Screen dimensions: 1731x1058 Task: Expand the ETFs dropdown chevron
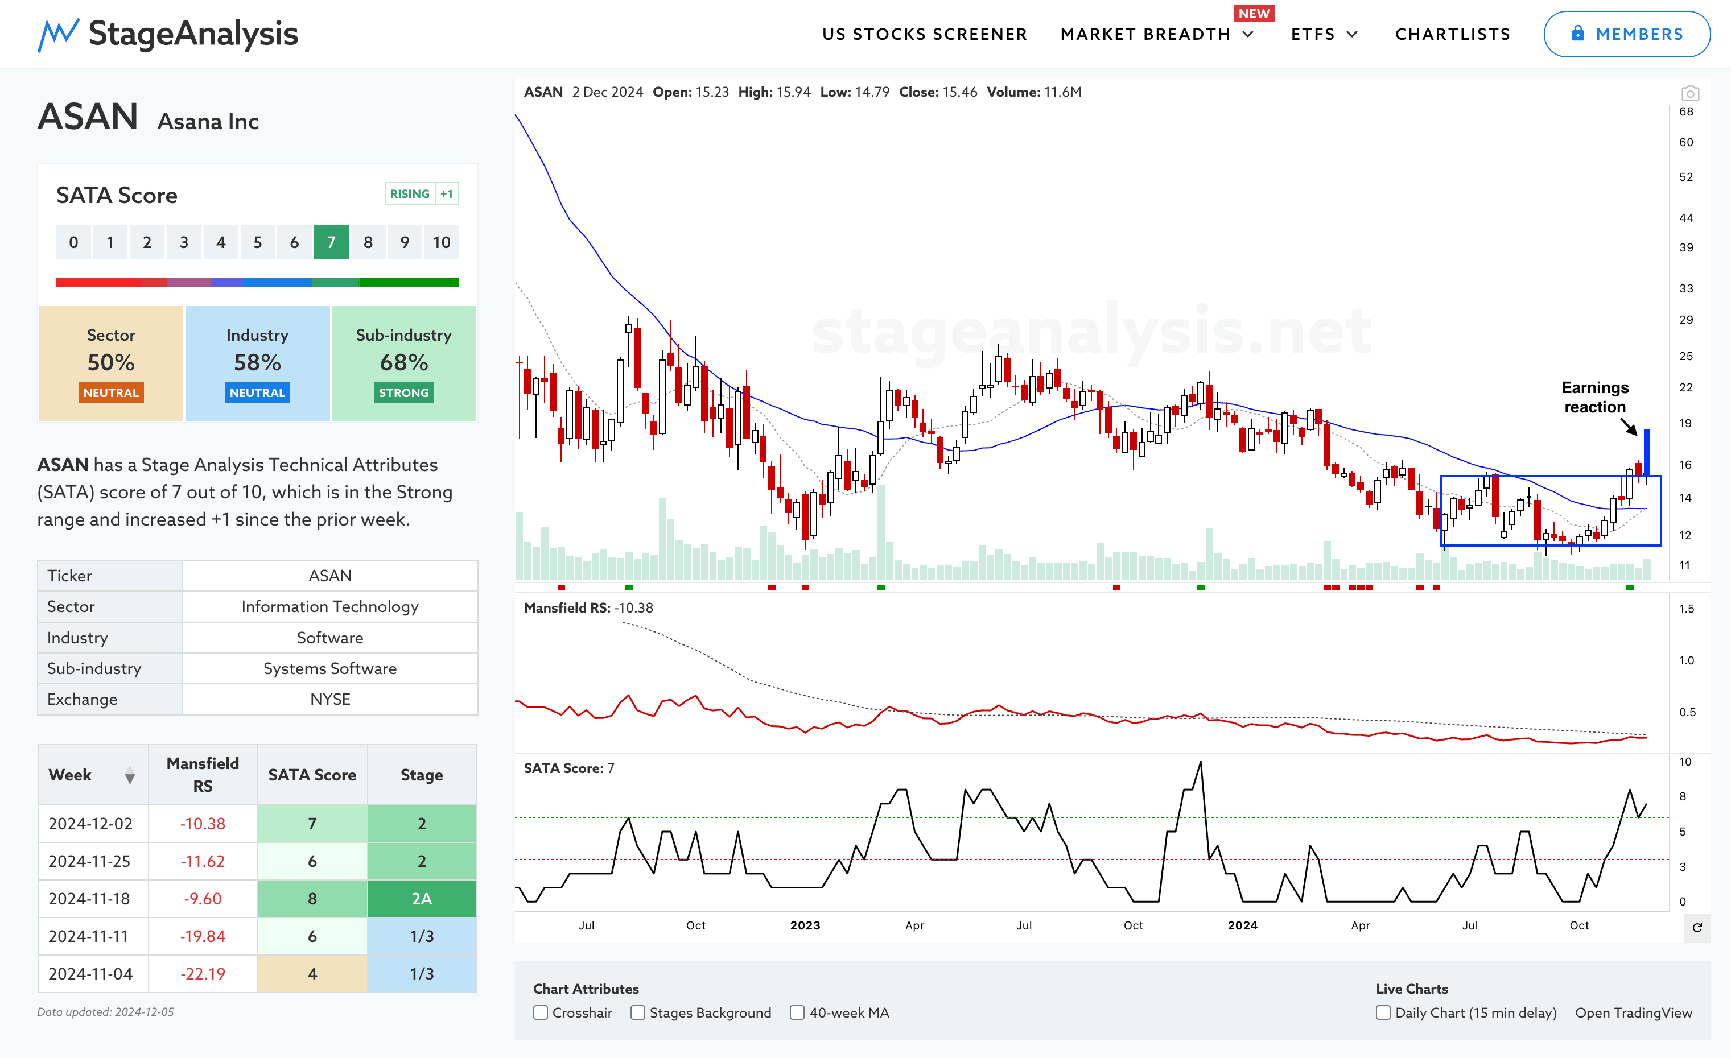coord(1353,34)
